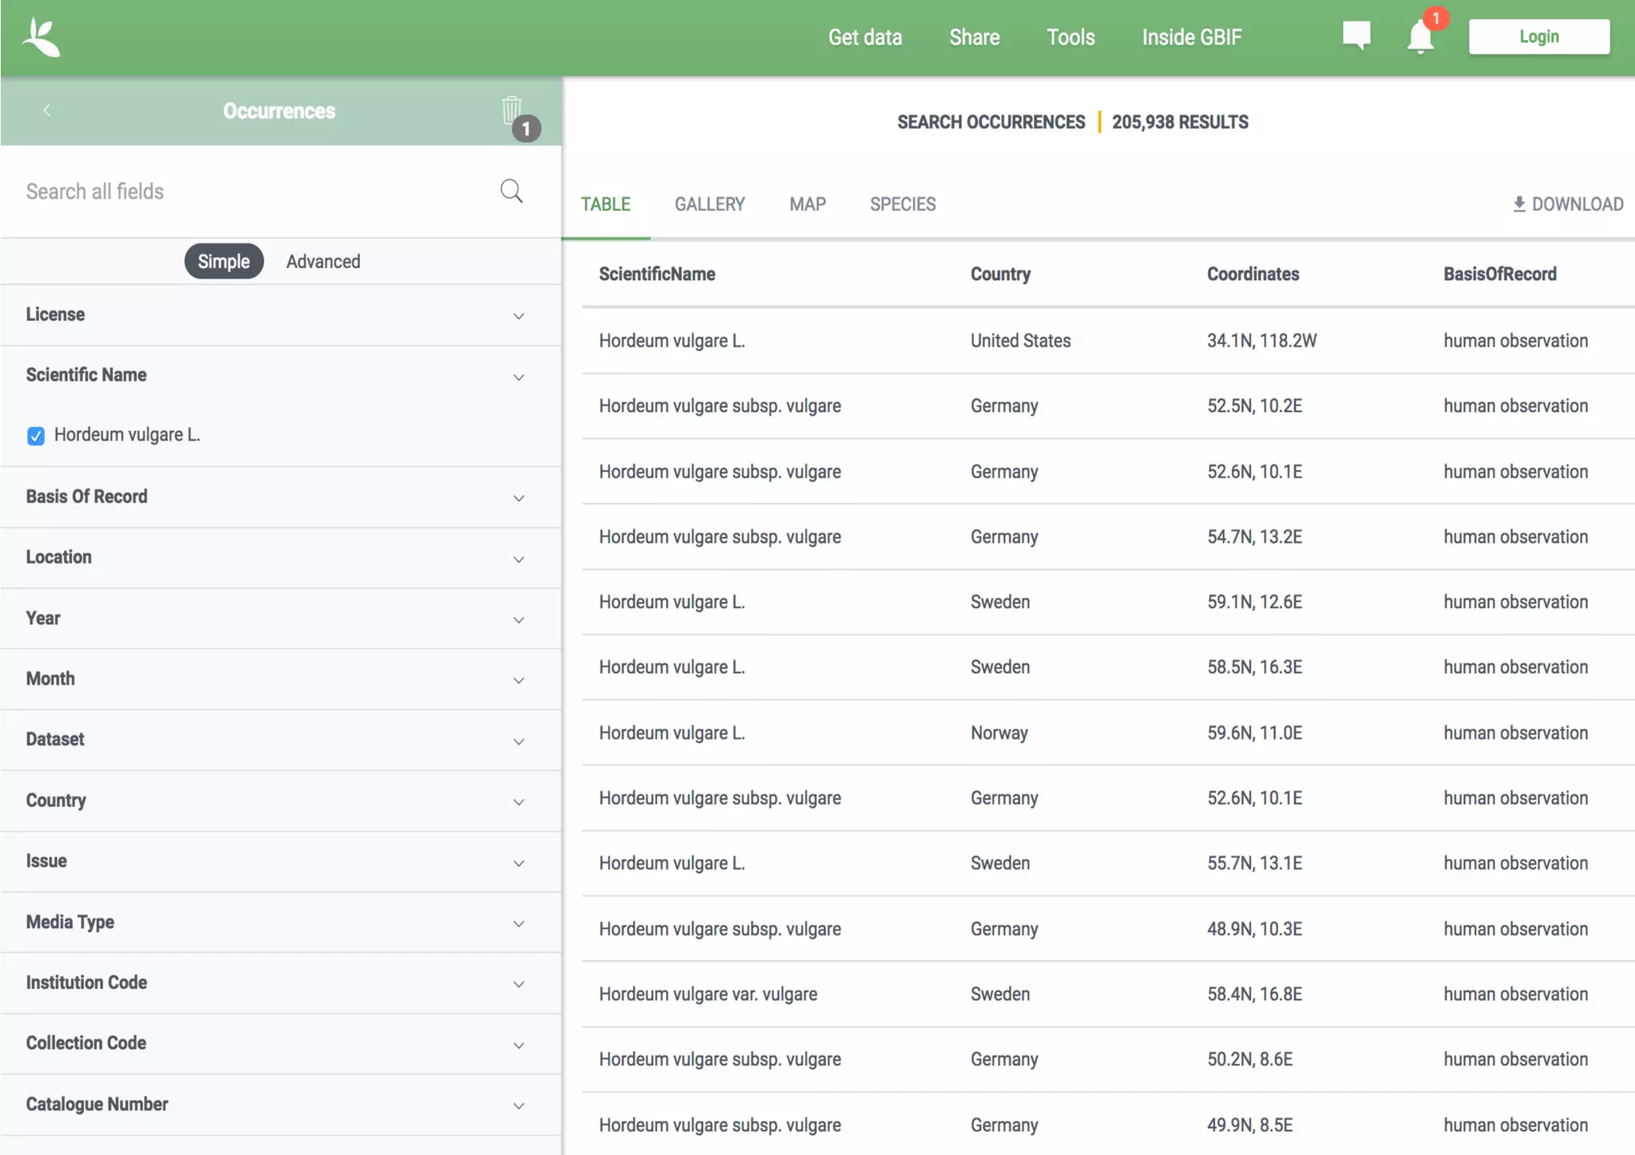Expand the Country filter chevron
The width and height of the screenshot is (1635, 1155).
tap(518, 801)
